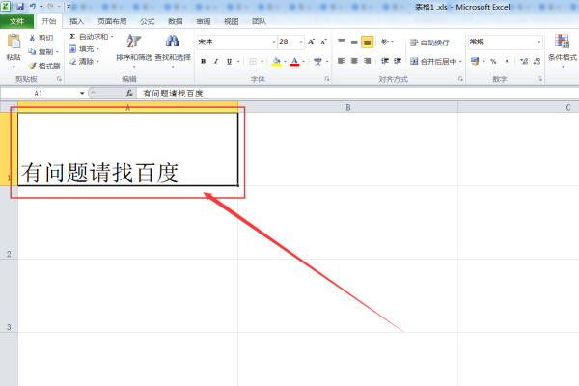The width and height of the screenshot is (579, 386).
Task: Click the Decrease Indent icon
Action: (385, 61)
